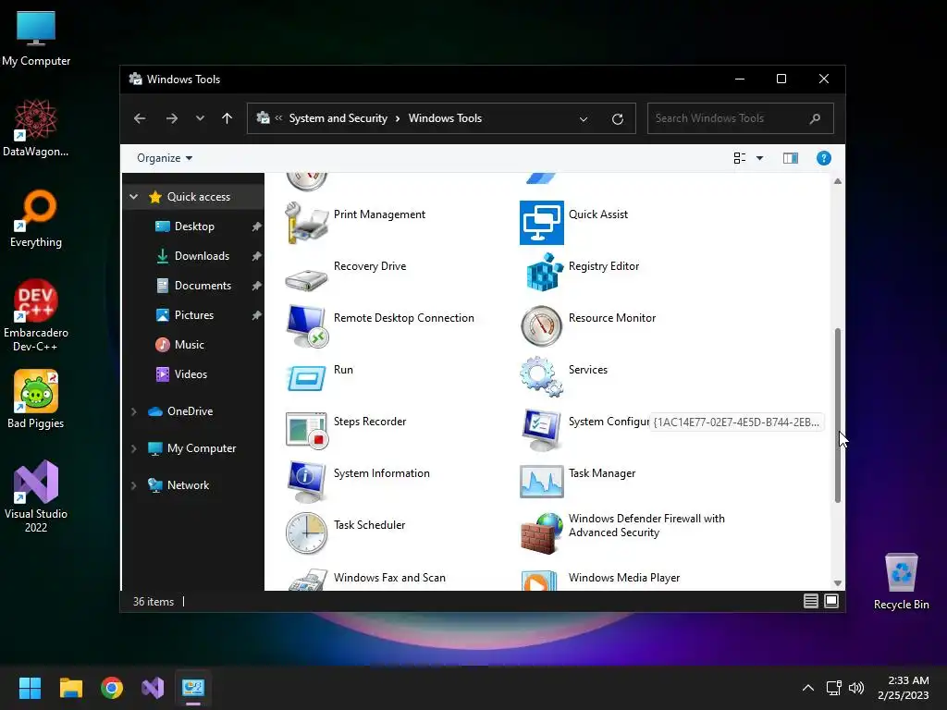Screen dimensions: 947x710
Task: Select Pictures in navigation pane
Action: [x=193, y=315]
